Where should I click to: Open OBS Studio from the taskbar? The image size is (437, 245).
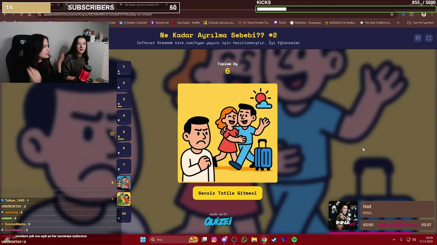pyautogui.click(x=234, y=240)
